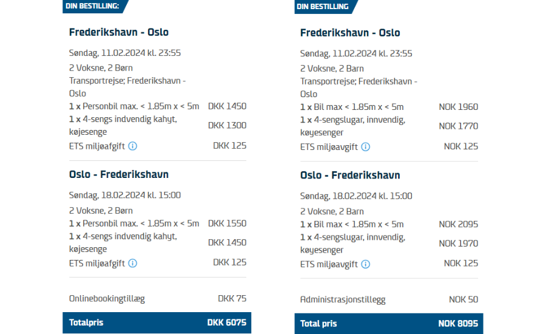Viewport: 546px width, 334px height.
Task: Click the NOK 2095 return car price
Action: click(x=458, y=224)
